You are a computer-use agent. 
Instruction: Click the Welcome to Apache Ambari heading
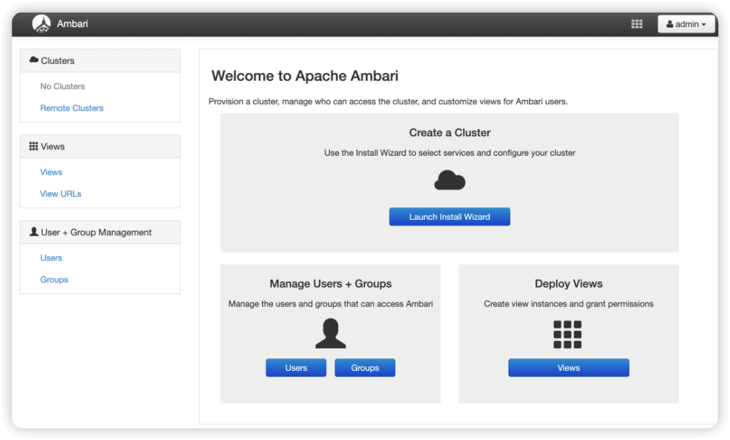pos(305,76)
